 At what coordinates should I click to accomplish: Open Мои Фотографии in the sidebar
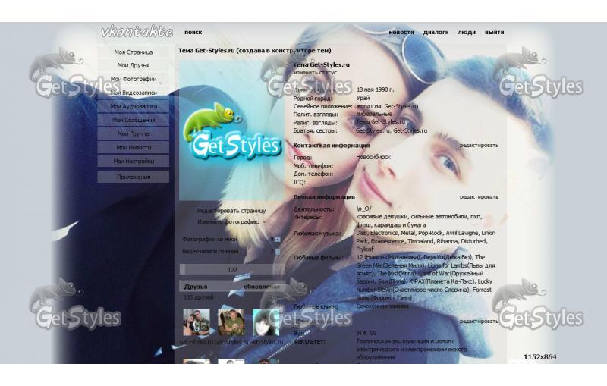coord(134,79)
